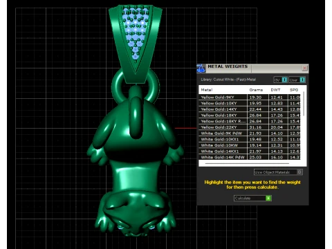Toggle the SV switch
The width and height of the screenshot is (332, 249).
(x=280, y=80)
